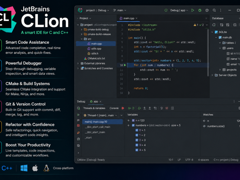Viewport: 240px width, 180px height.
Task: Click Resume Program in debug toolbar
Action: tap(133, 108)
